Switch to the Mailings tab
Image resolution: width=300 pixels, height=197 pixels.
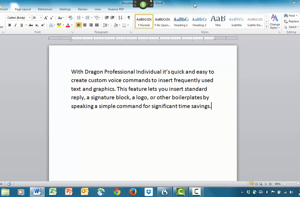[x=65, y=9]
